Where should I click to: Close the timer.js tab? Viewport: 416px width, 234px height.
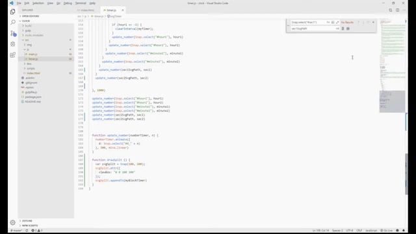coord(123,10)
